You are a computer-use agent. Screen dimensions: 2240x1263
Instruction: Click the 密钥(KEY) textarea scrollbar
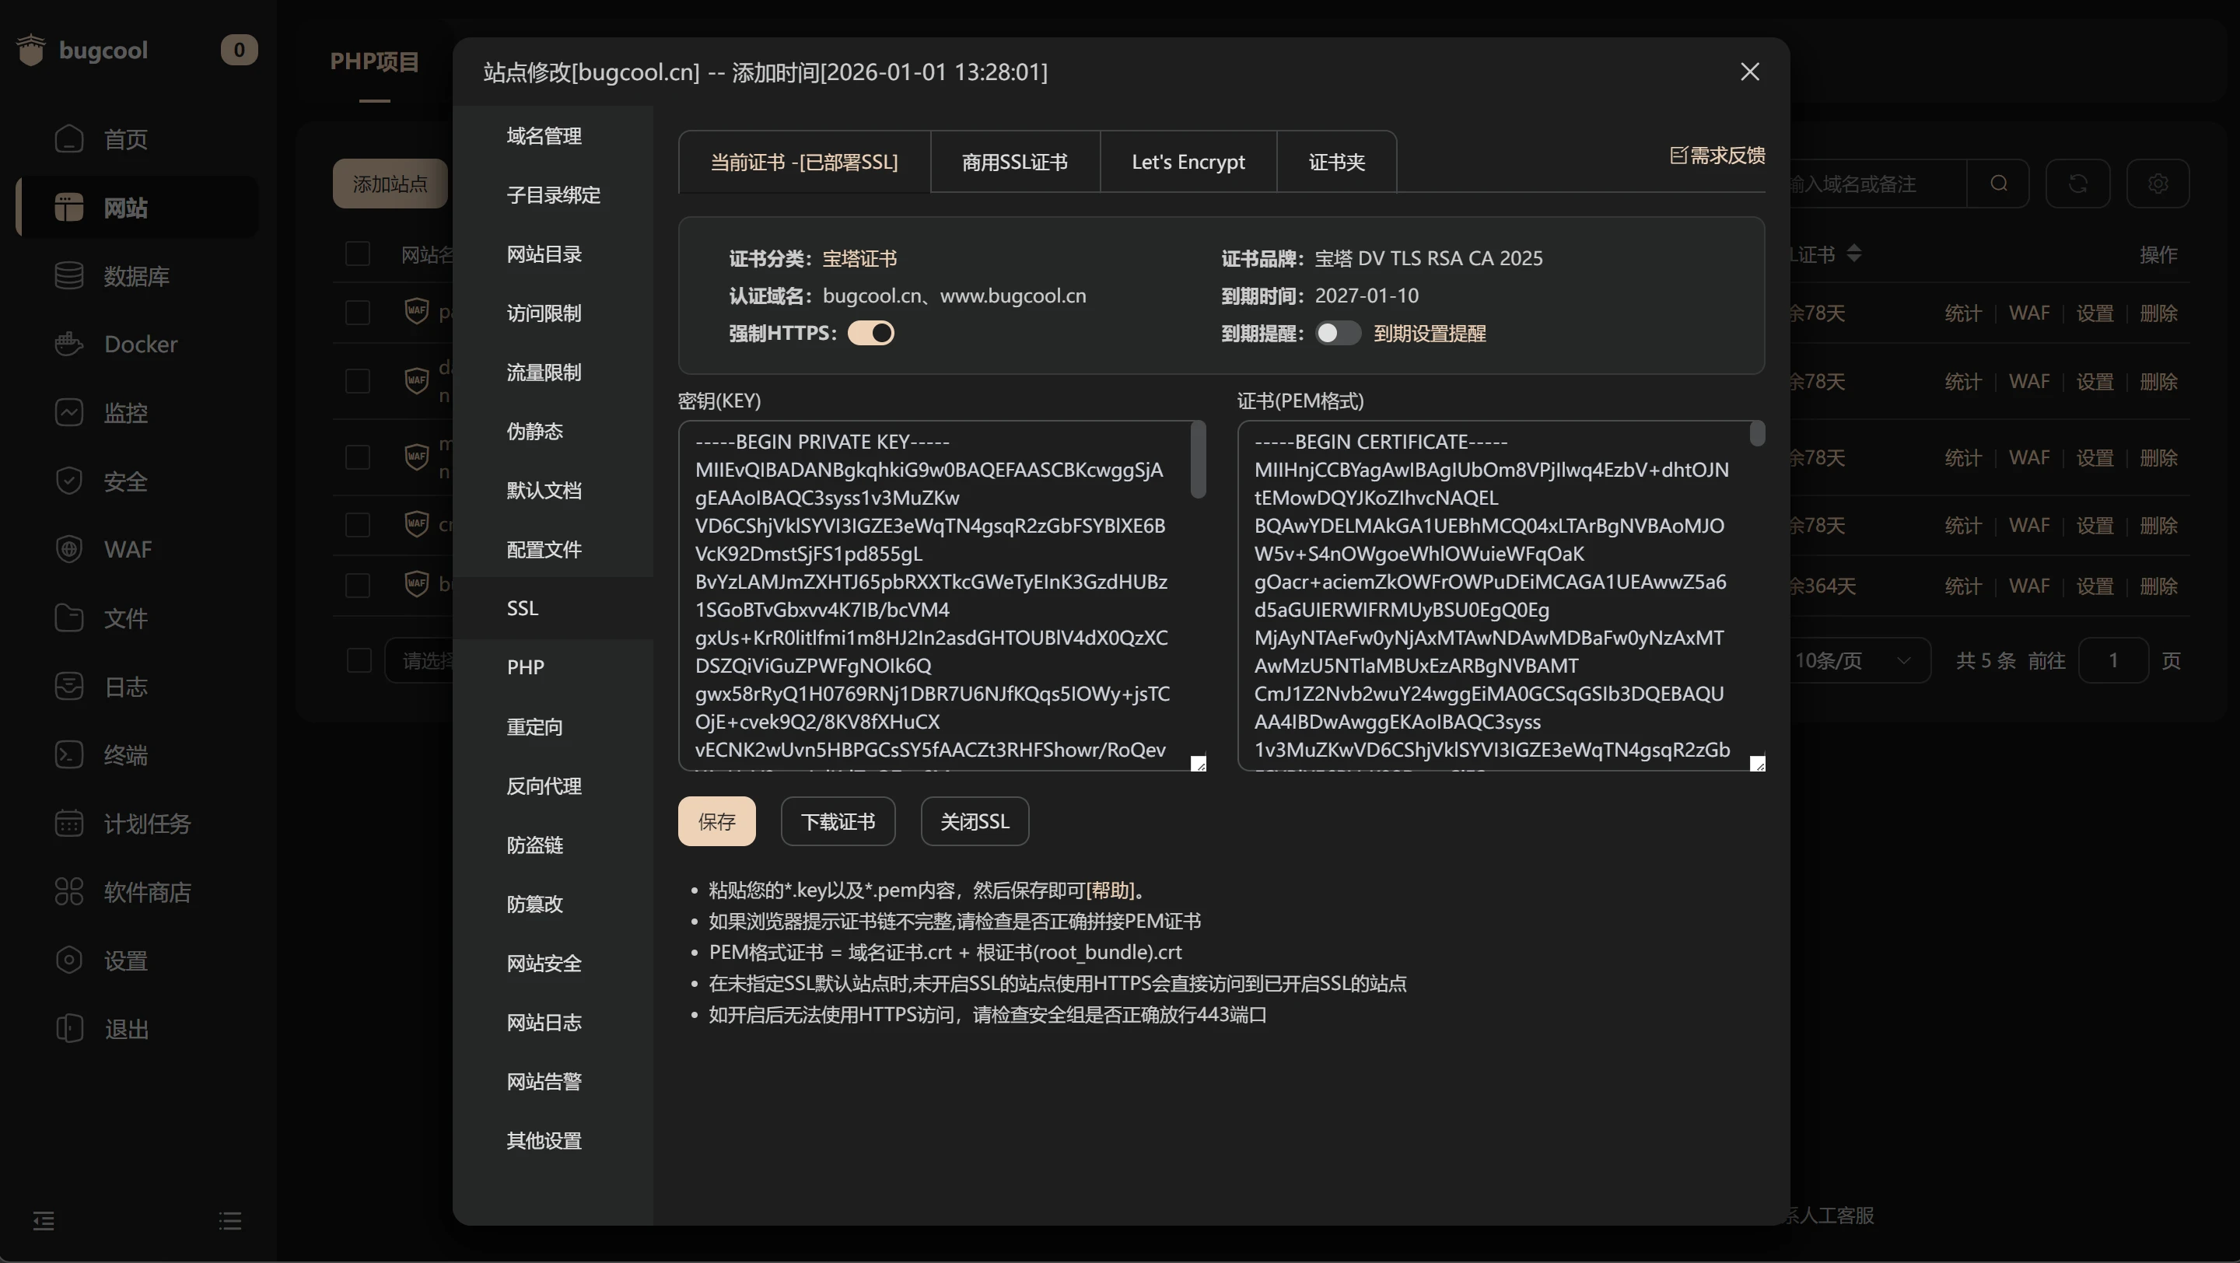point(1199,460)
